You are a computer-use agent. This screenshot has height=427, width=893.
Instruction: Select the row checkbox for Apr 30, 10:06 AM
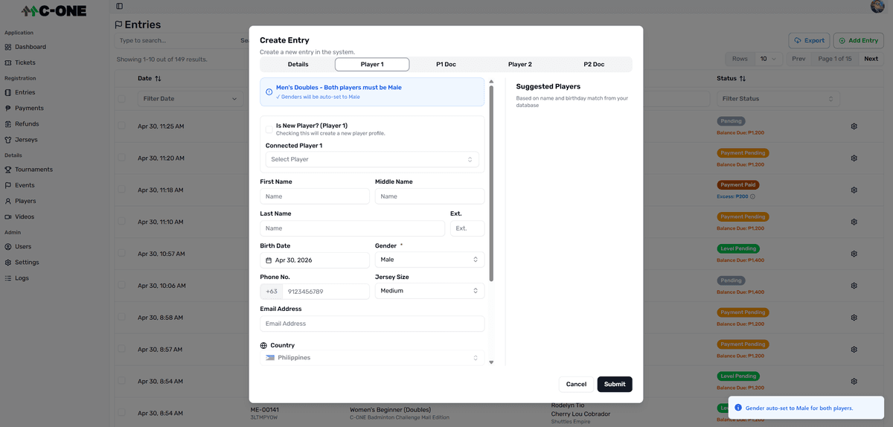(121, 286)
